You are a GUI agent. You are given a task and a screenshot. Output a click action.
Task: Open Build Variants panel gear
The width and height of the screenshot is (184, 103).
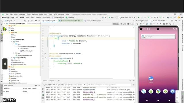click(36, 86)
